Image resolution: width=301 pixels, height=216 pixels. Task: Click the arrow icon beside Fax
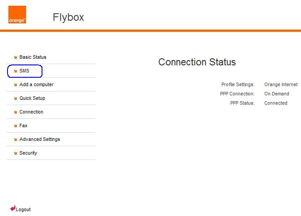[x=15, y=126]
